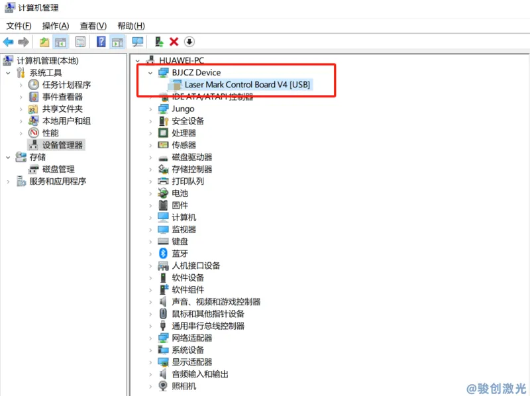Click the red X uninstall device icon
Image resolution: width=530 pixels, height=396 pixels.
pyautogui.click(x=174, y=42)
